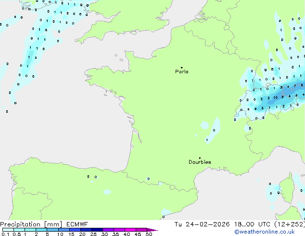Image resolution: width=305 pixels, height=236 pixels.
Task: Click the weatheronline.co.uk copyright link
Action: [x=265, y=232]
